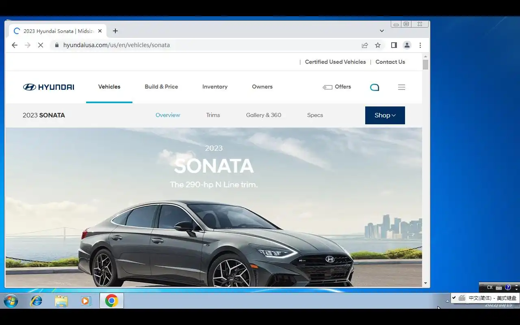The image size is (520, 325).
Task: Open Windows Explorer folder from taskbar
Action: coord(61,301)
